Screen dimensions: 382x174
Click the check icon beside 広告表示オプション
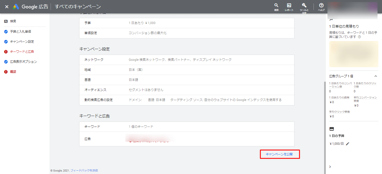click(6, 62)
